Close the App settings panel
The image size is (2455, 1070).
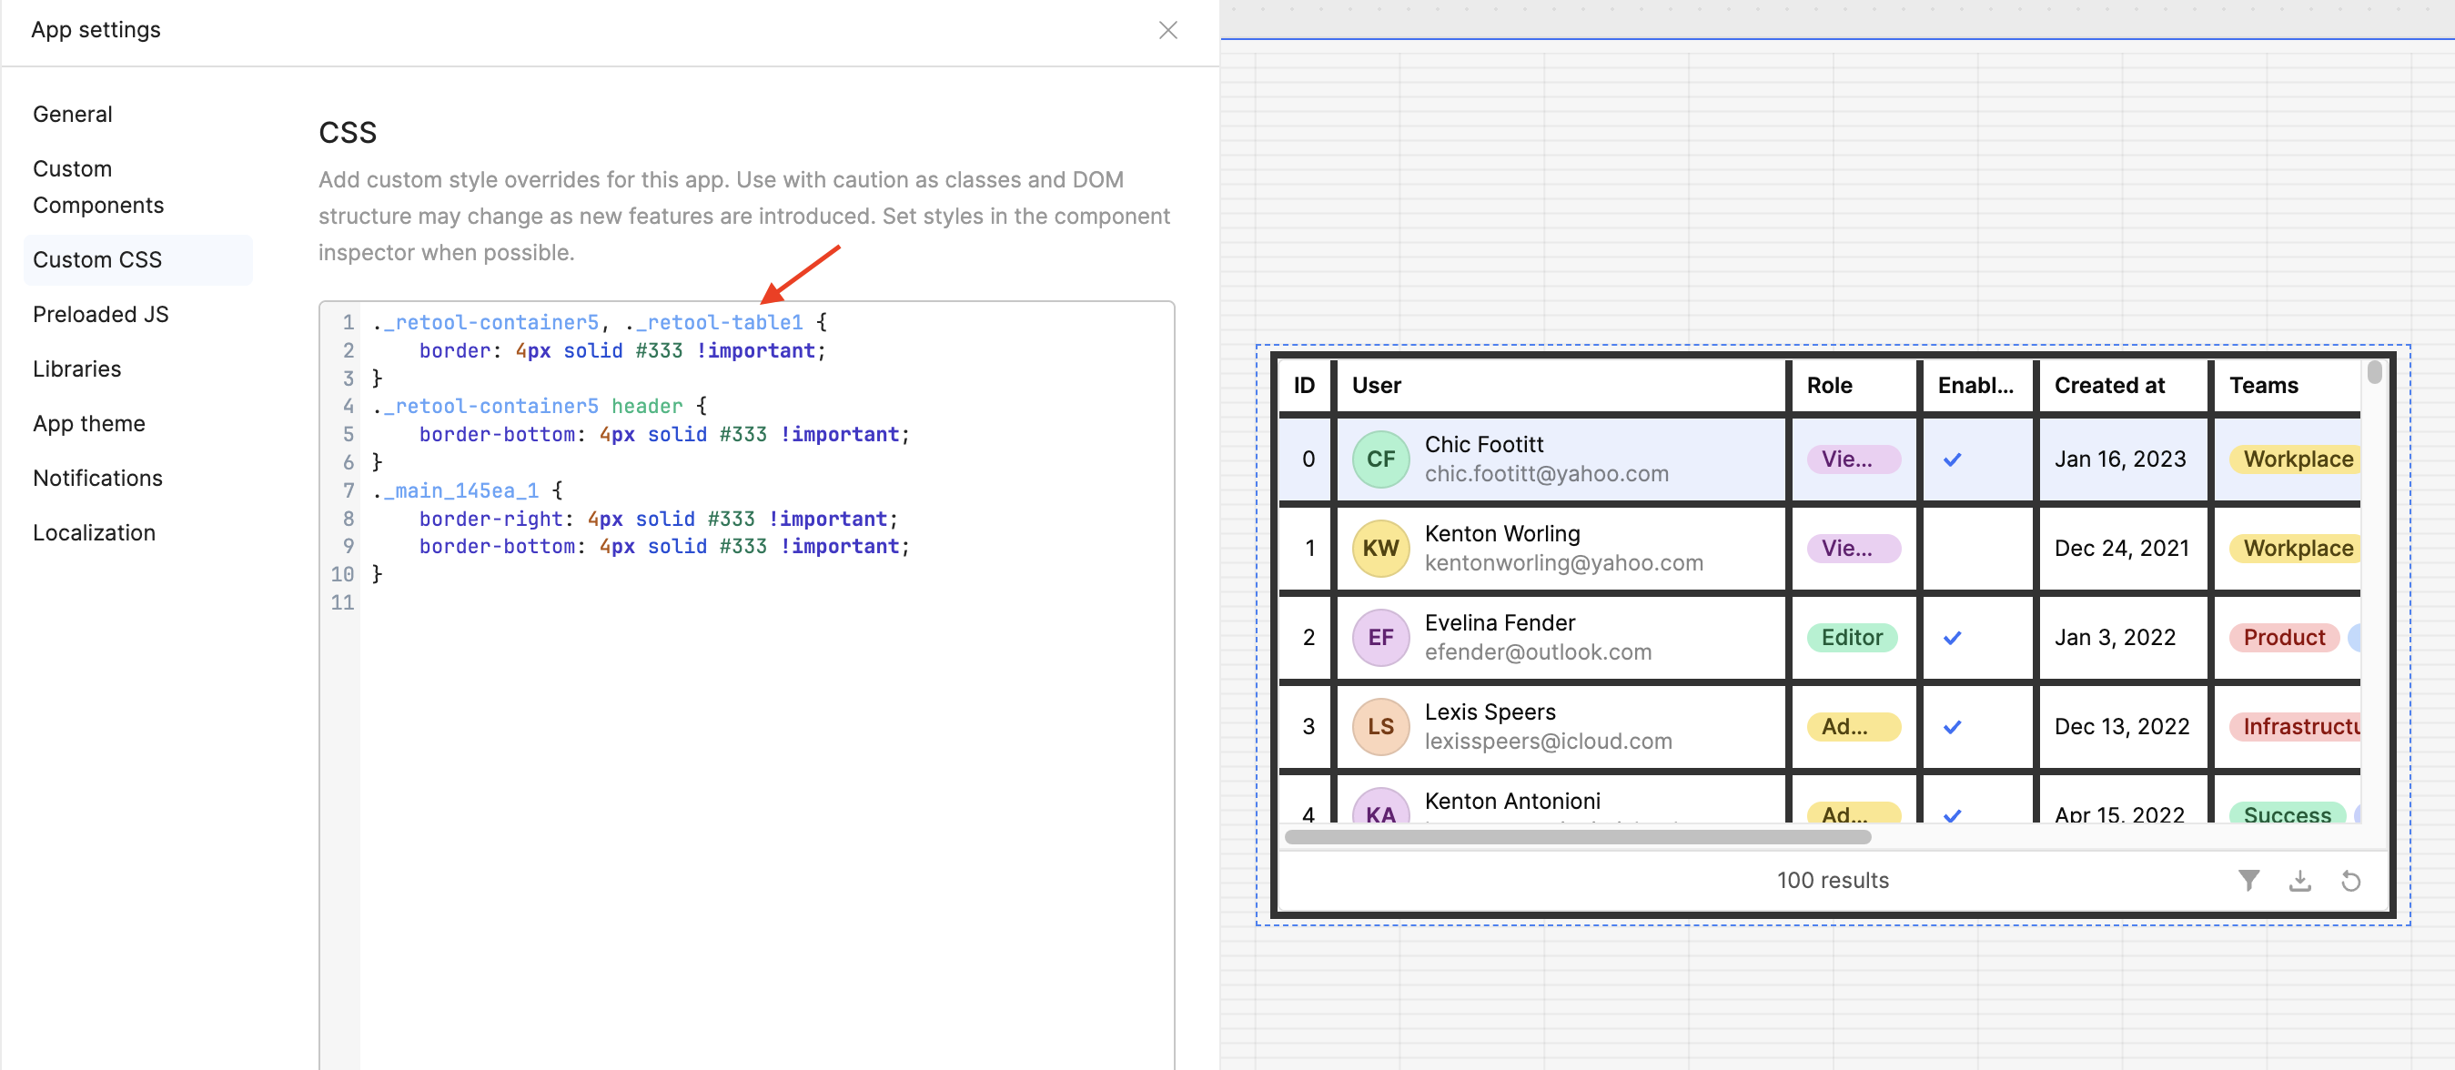(x=1167, y=29)
